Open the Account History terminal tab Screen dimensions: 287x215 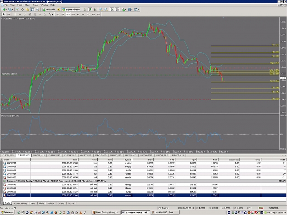20,203
